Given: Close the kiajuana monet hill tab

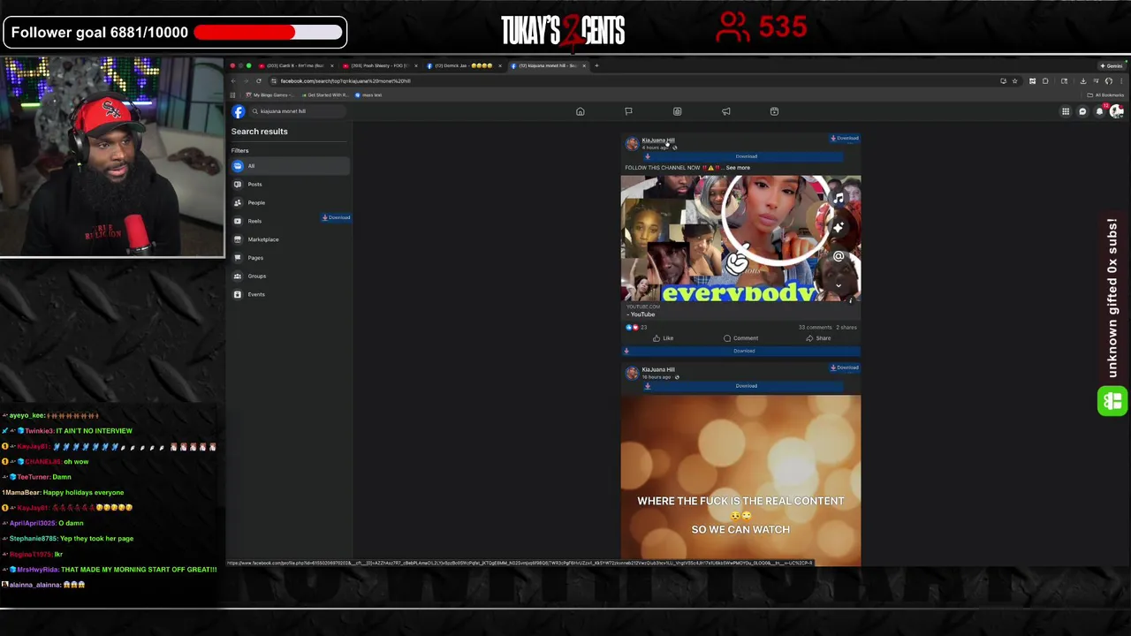Looking at the screenshot, I should pyautogui.click(x=583, y=65).
